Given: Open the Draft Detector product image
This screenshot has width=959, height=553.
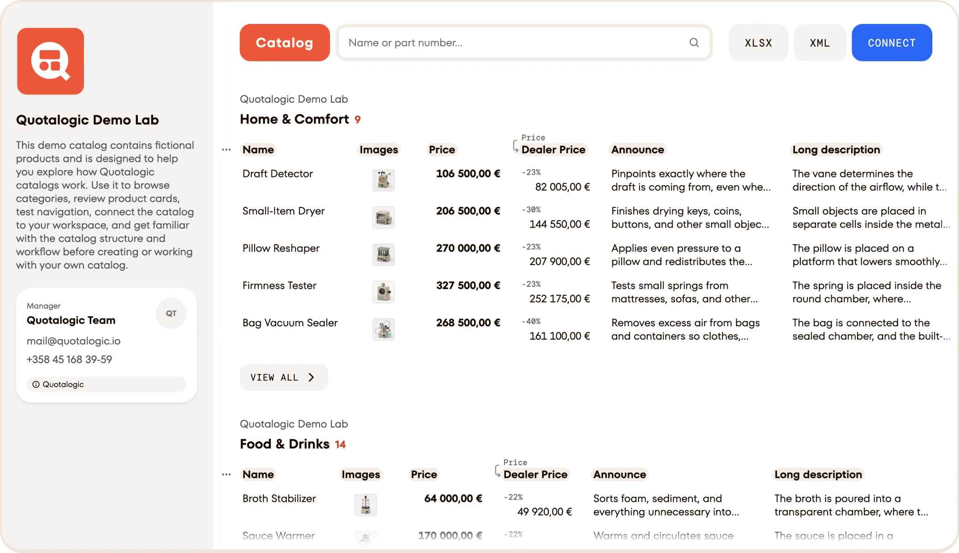Looking at the screenshot, I should [384, 180].
